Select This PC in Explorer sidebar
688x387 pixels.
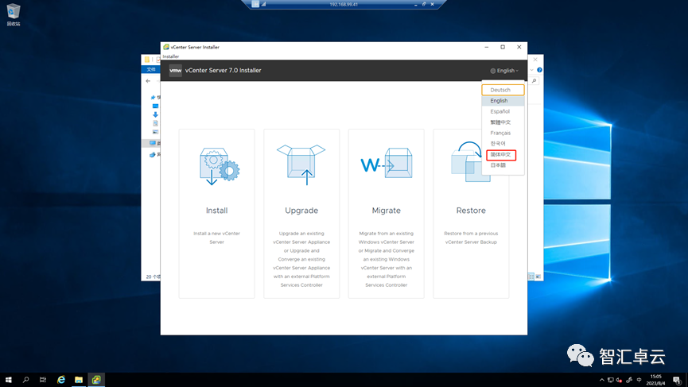tap(153, 143)
